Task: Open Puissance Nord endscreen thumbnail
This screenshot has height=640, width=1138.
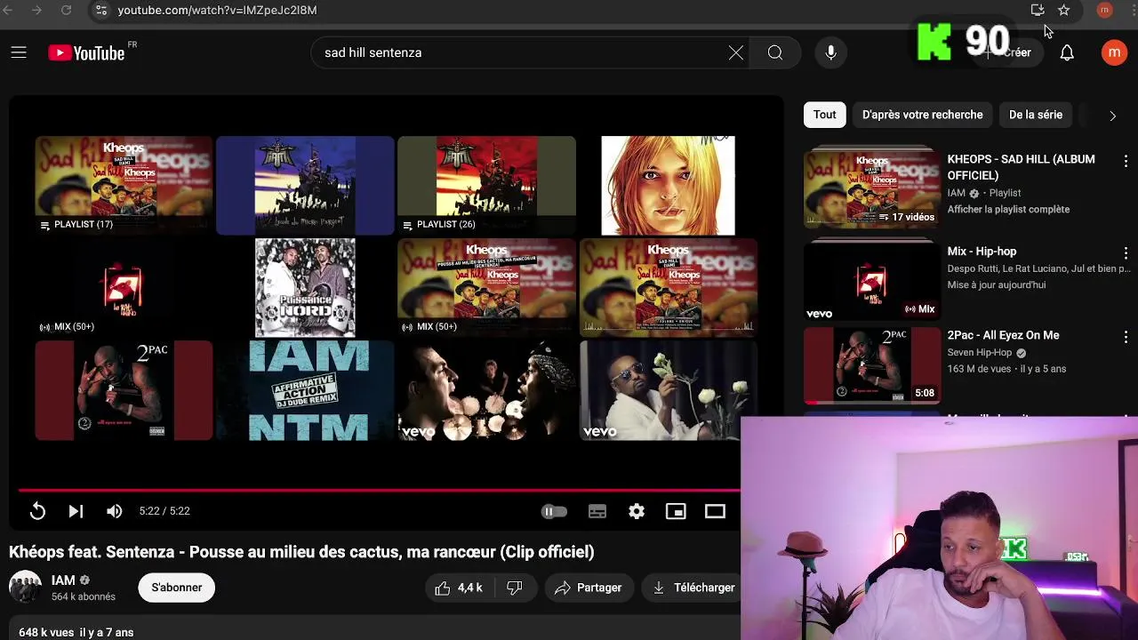Action: [x=305, y=287]
